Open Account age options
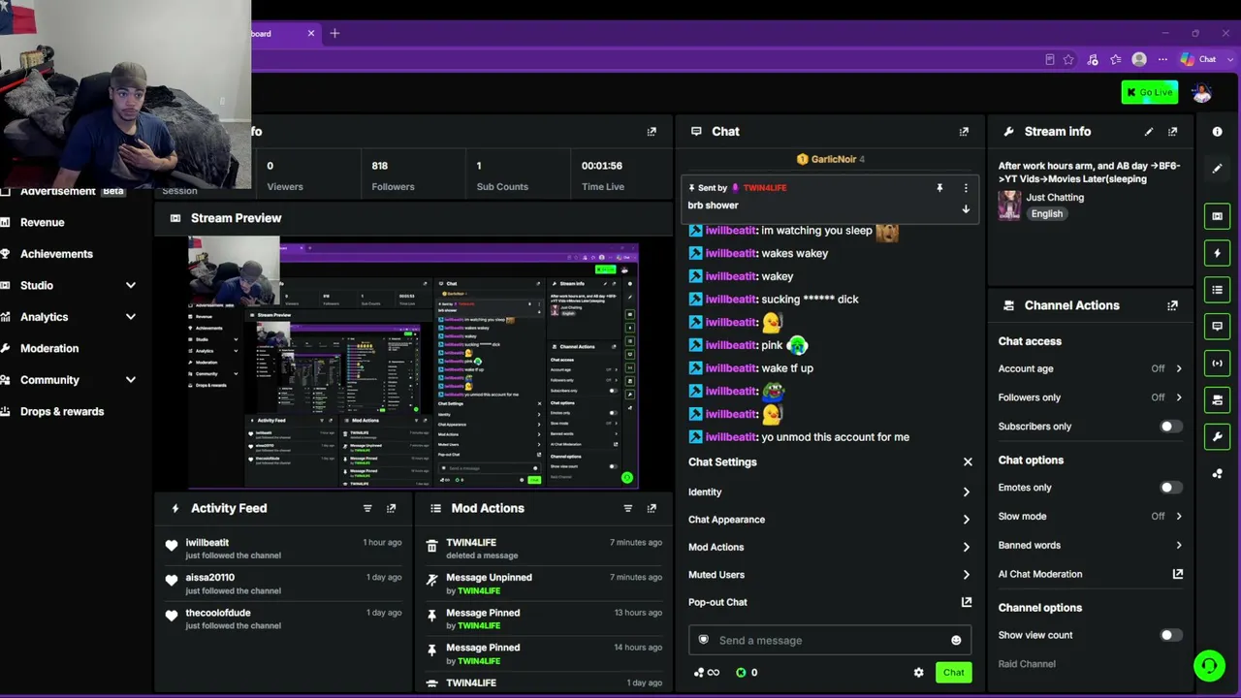The height and width of the screenshot is (698, 1241). (1090, 368)
